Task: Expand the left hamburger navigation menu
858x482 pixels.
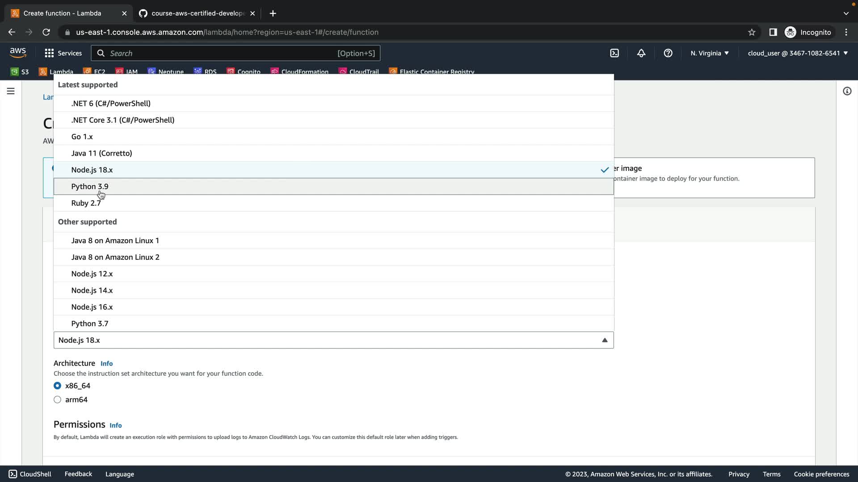Action: tap(11, 91)
